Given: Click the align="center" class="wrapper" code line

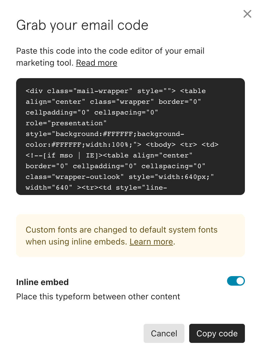Looking at the screenshot, I should [114, 102].
